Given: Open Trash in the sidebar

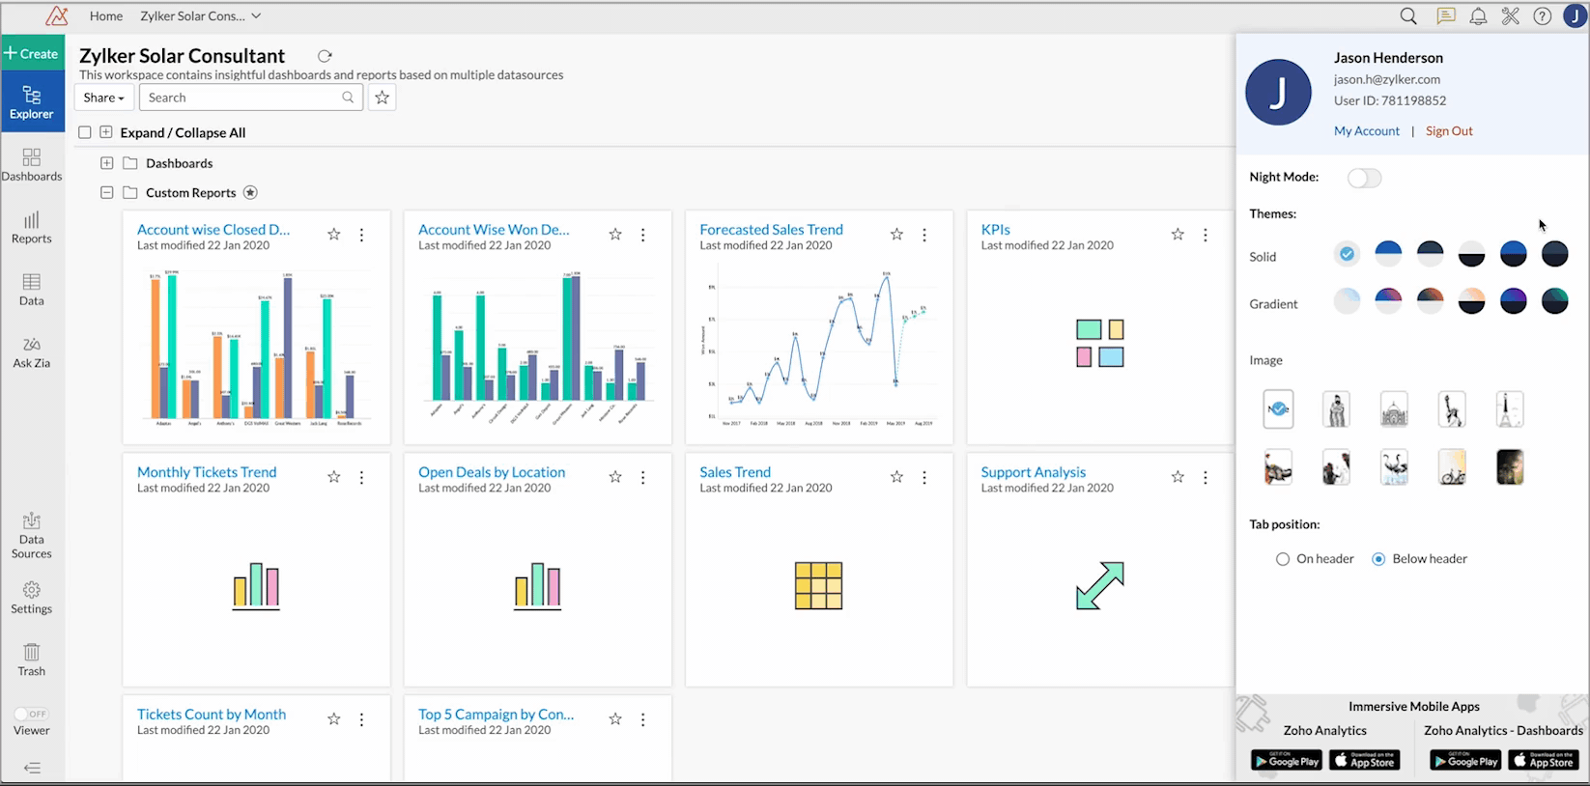Looking at the screenshot, I should 32,660.
